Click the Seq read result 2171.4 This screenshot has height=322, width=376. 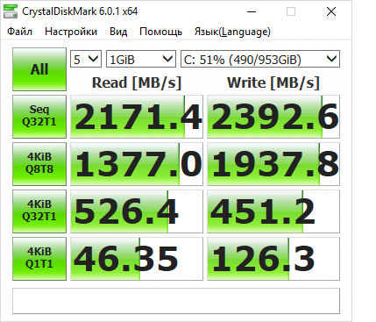[x=137, y=117]
